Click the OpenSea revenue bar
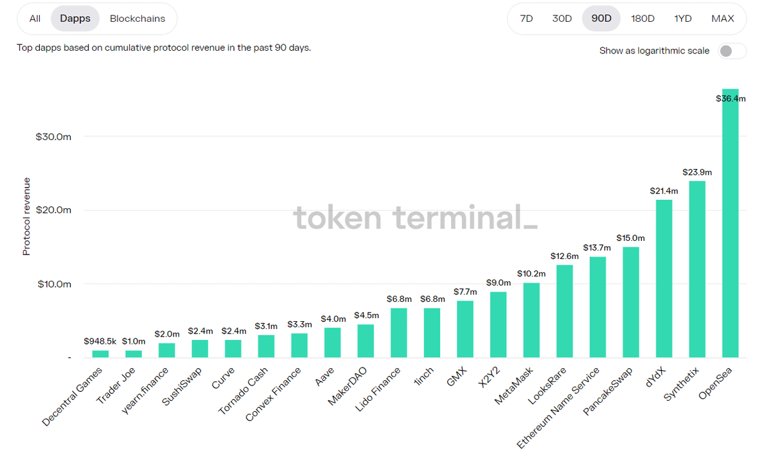This screenshot has height=451, width=771. [730, 225]
